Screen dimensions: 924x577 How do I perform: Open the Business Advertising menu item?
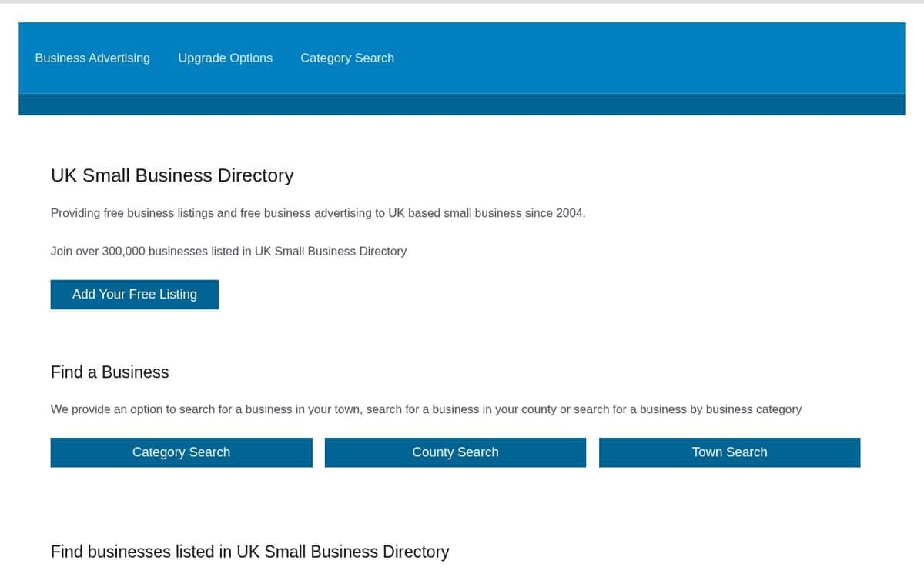click(92, 58)
